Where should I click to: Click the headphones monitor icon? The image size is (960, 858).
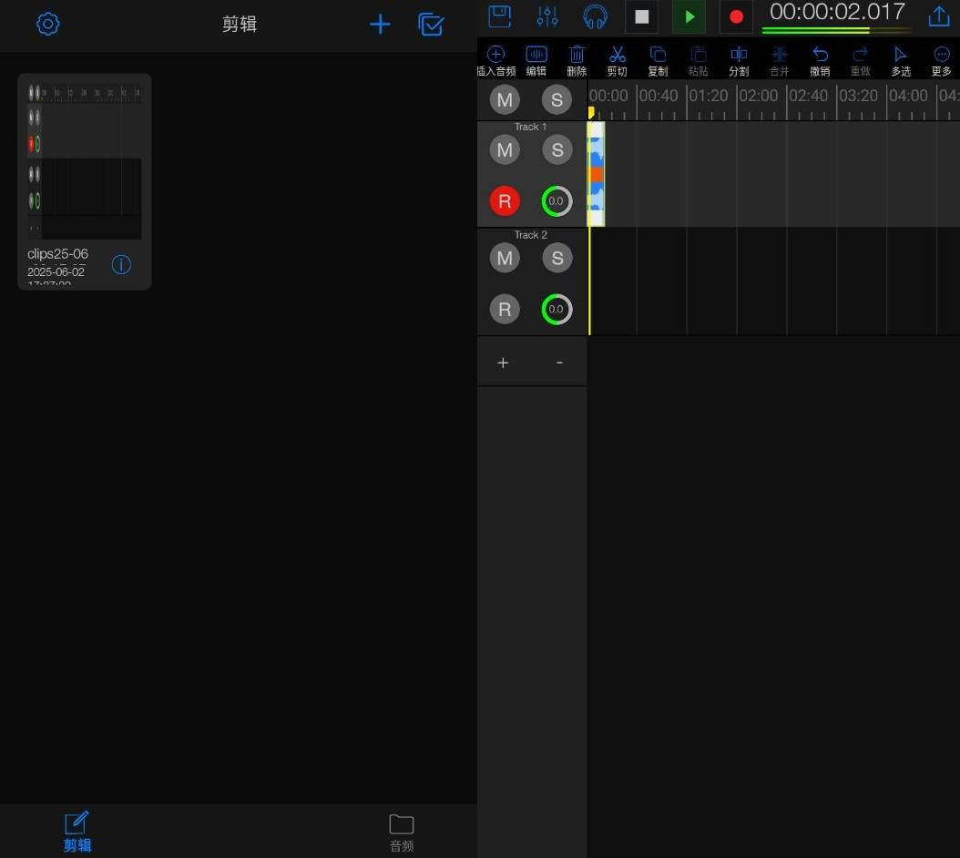(x=596, y=16)
